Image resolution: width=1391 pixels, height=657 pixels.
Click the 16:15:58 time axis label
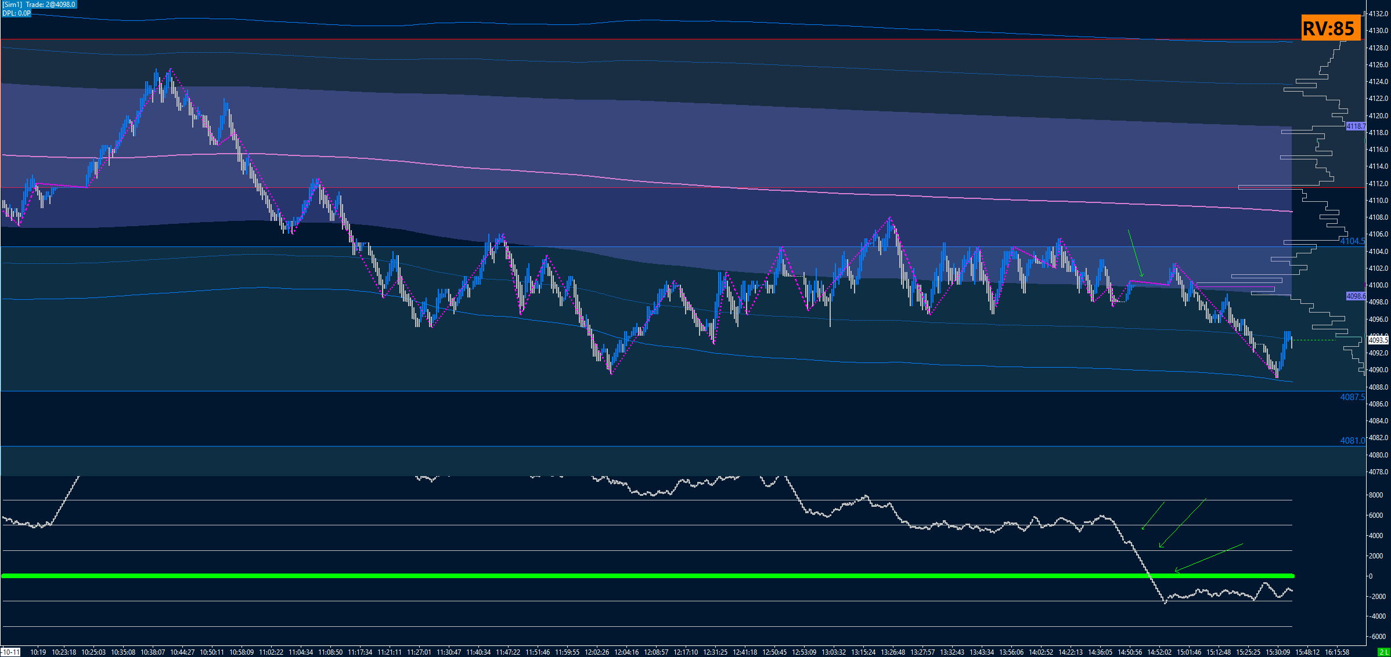point(1336,652)
